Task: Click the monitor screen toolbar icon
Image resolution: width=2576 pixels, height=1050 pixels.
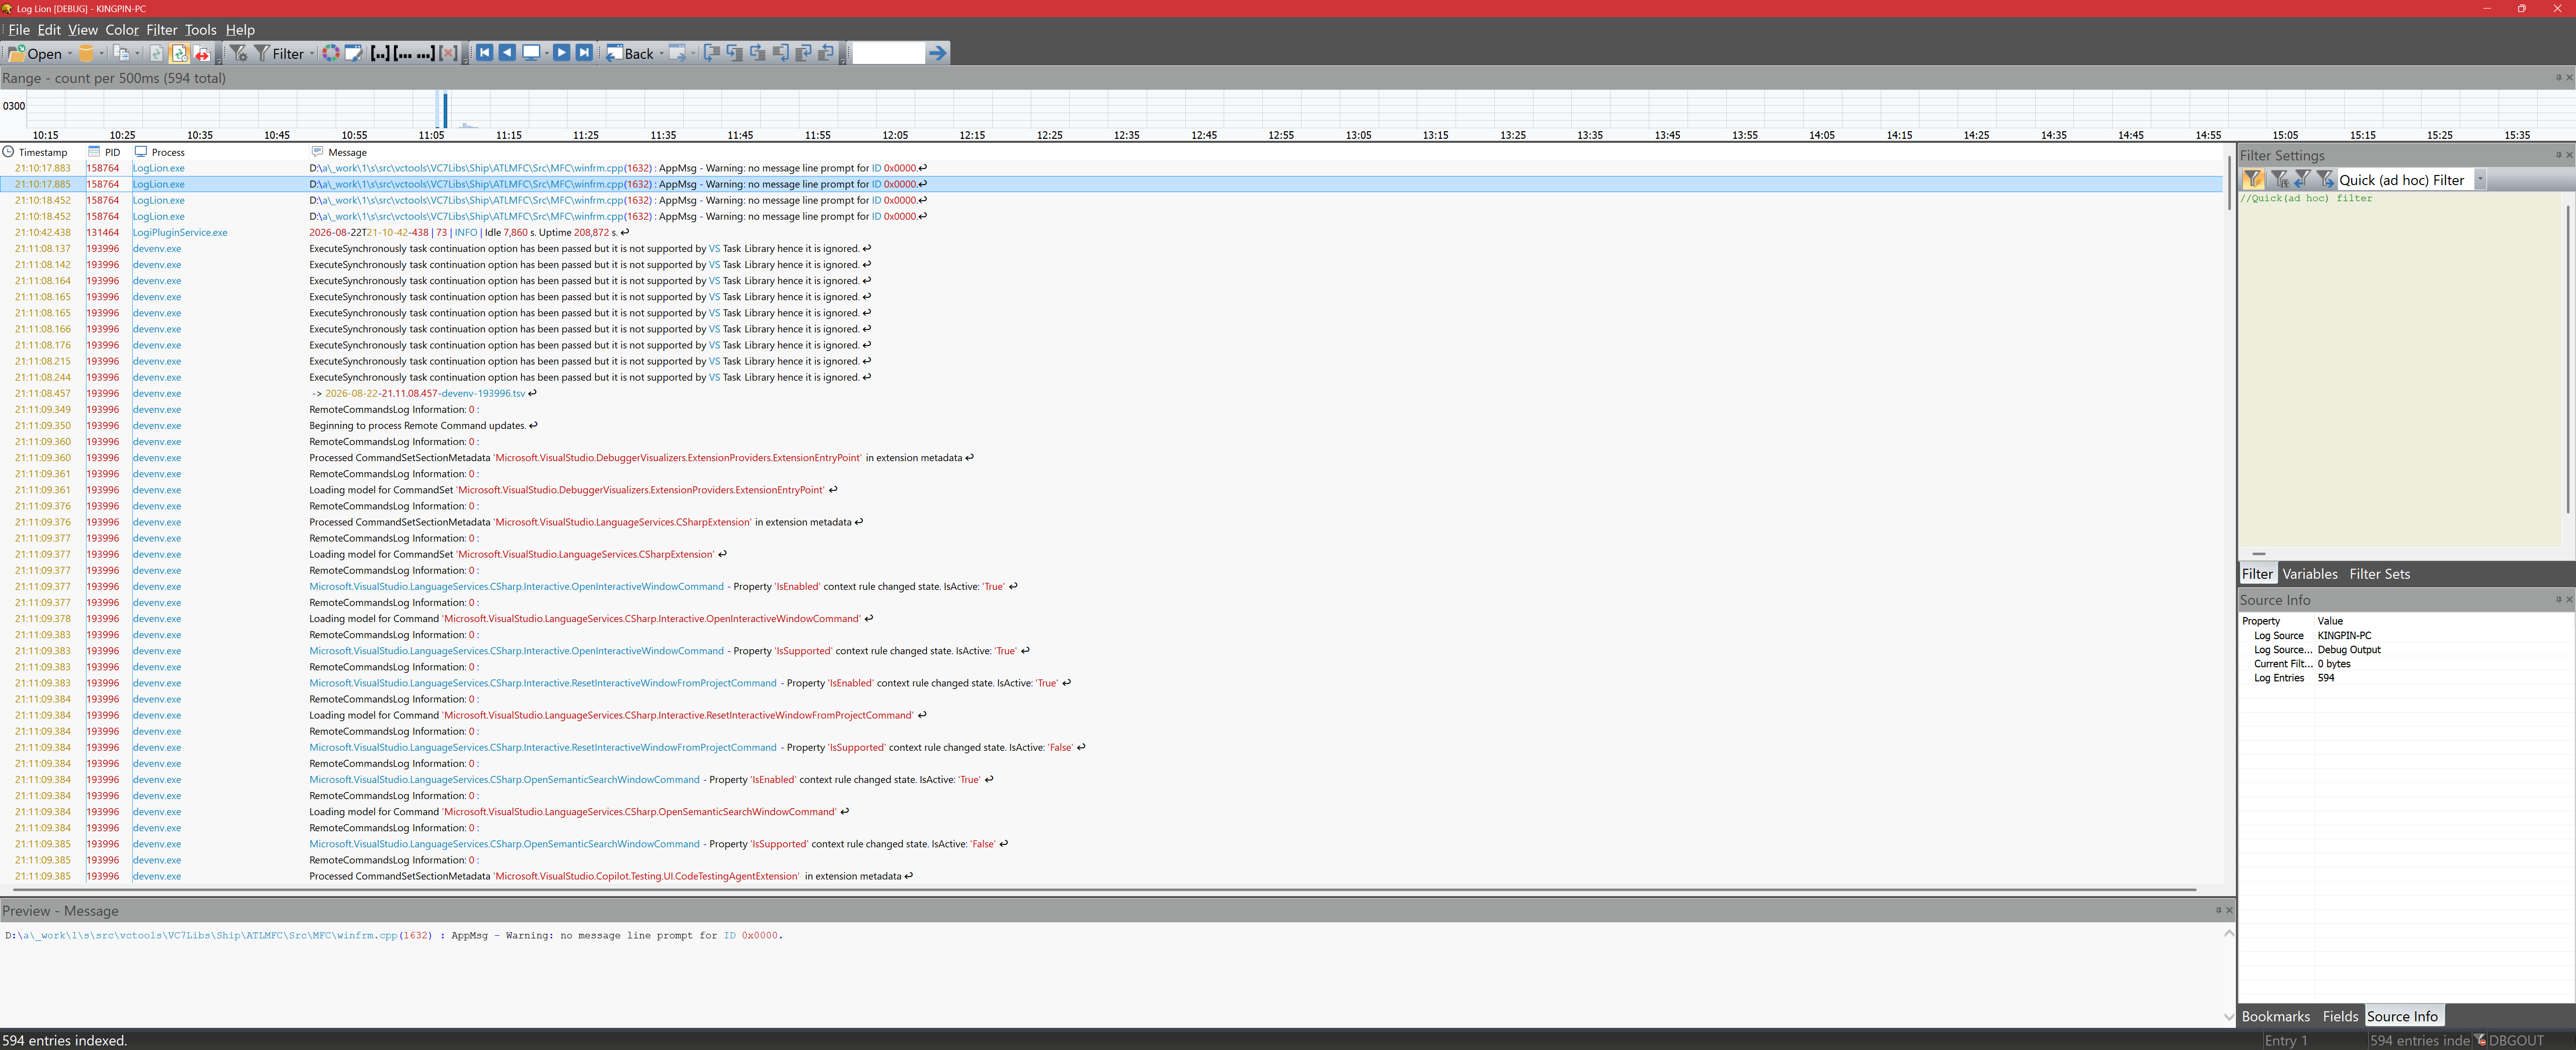Action: pyautogui.click(x=531, y=53)
